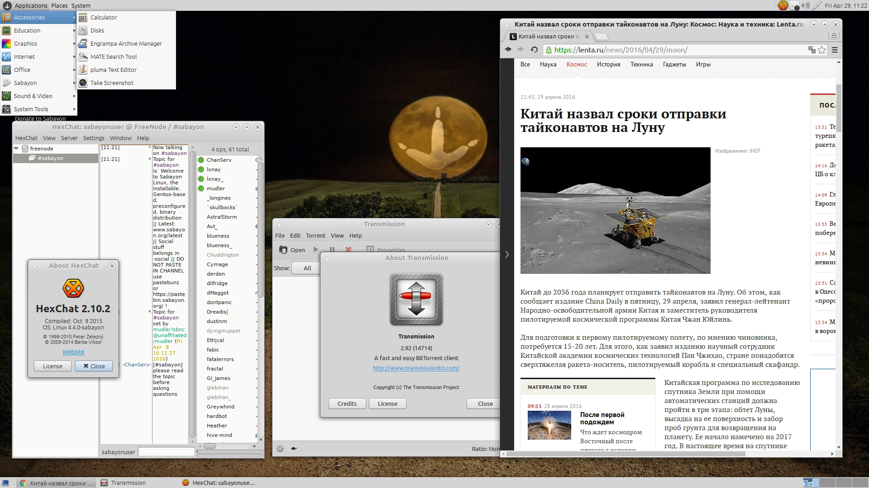Open the volume control in top panel
The height and width of the screenshot is (488, 869).
pyautogui.click(x=806, y=5)
